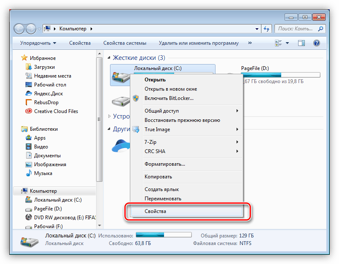The height and width of the screenshot is (264, 339).
Task: Show more toolbar commands chevron
Action: (x=250, y=43)
